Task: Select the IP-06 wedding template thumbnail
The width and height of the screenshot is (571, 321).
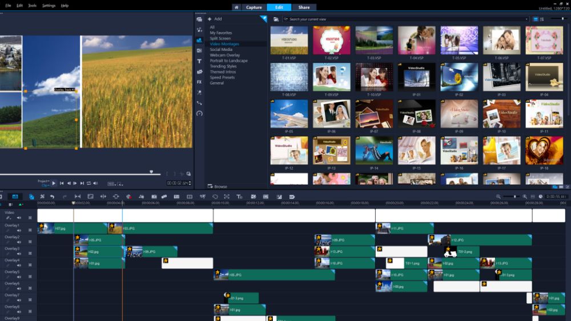Action: pos(331,114)
